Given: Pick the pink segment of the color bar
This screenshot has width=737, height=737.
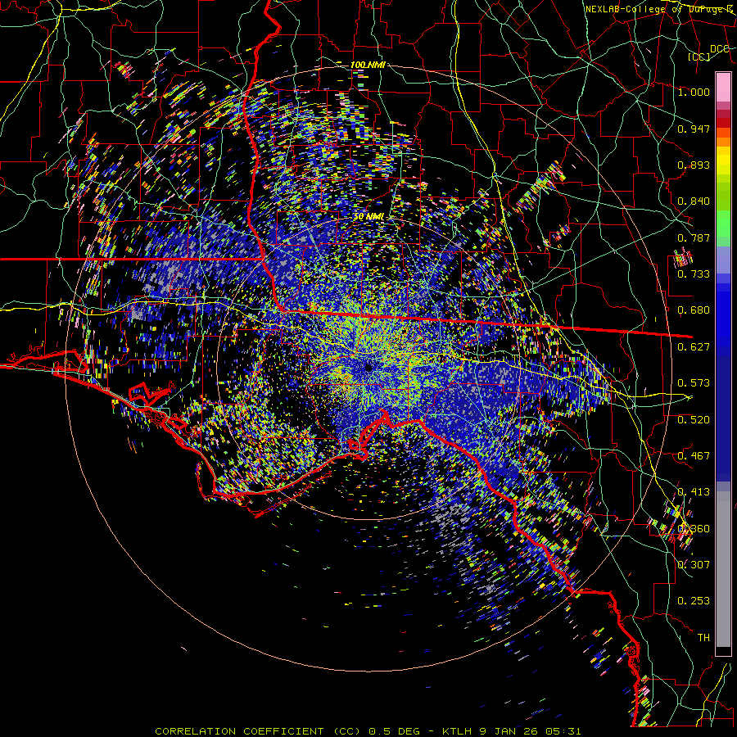Looking at the screenshot, I should coord(723,88).
